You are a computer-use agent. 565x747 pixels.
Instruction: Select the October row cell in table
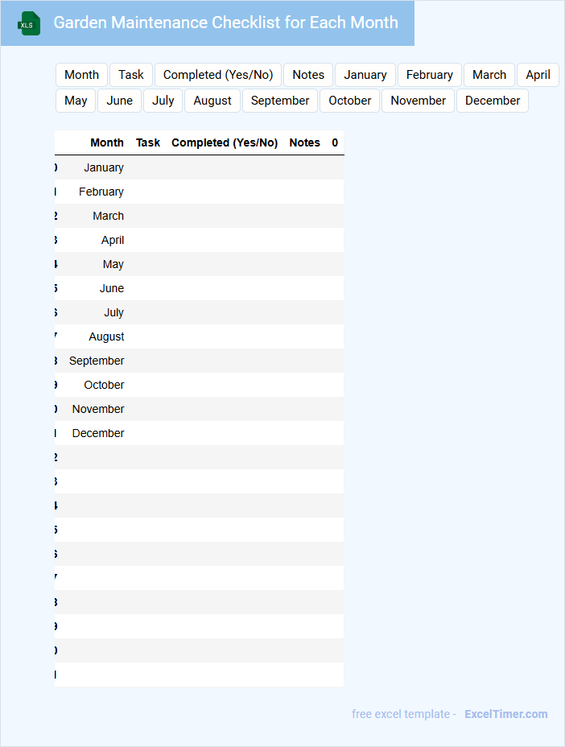[104, 385]
